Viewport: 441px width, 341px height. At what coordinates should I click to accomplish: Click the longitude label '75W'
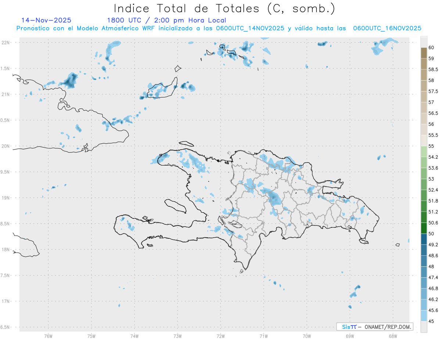[92, 336]
